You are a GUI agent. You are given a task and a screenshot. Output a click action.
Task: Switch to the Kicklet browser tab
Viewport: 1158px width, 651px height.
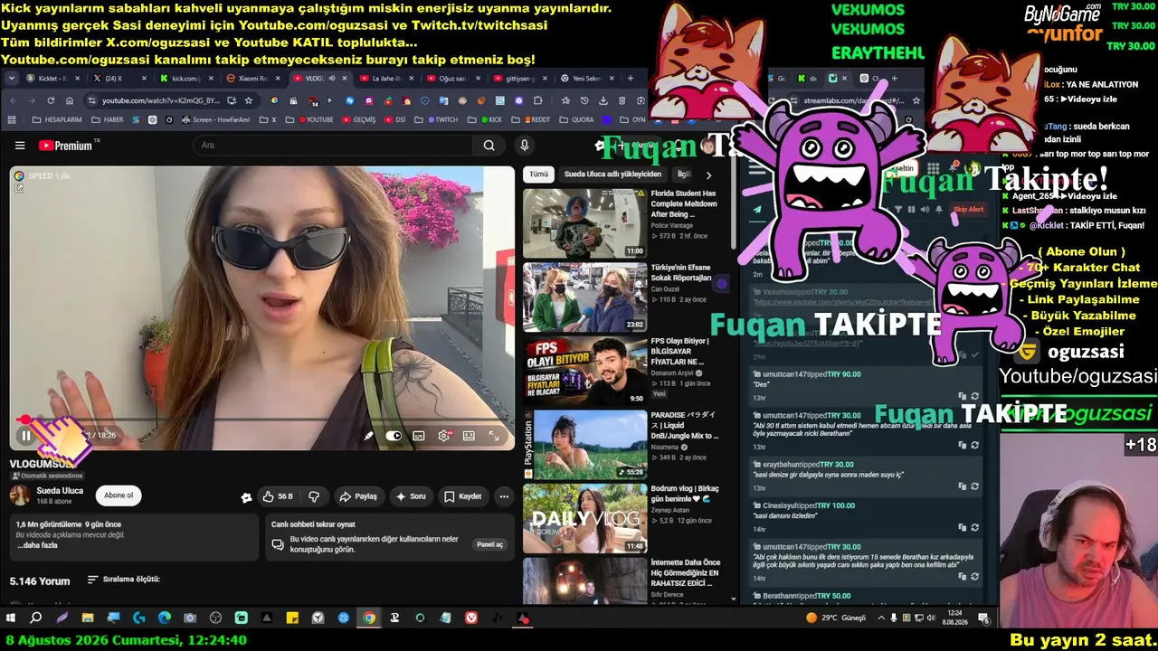(x=53, y=79)
